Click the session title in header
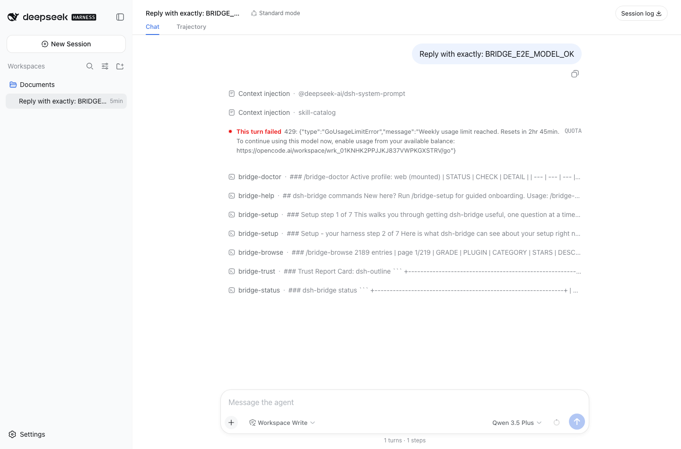The image size is (681, 449). 192,13
